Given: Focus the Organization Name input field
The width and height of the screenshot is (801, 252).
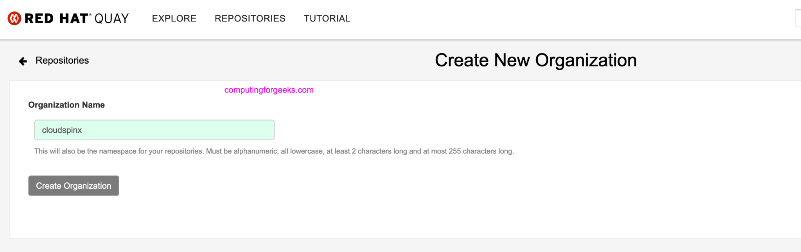Looking at the screenshot, I should click(154, 130).
